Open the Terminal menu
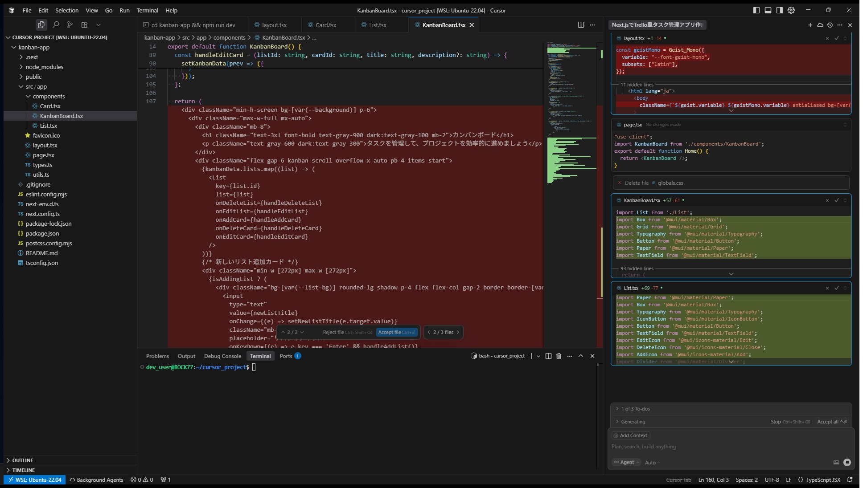Image resolution: width=863 pixels, height=488 pixels. 147,10
